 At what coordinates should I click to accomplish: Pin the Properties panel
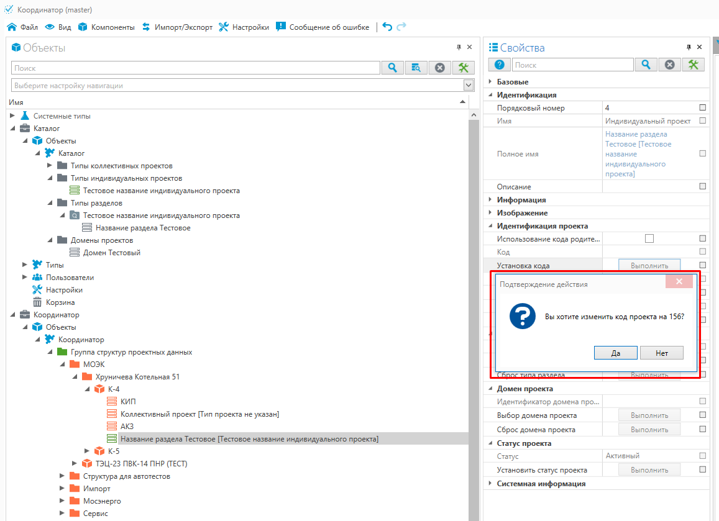(x=689, y=47)
